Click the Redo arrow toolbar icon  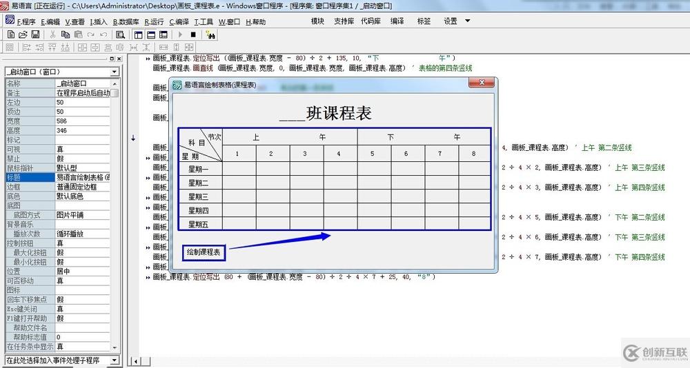[x=90, y=34]
